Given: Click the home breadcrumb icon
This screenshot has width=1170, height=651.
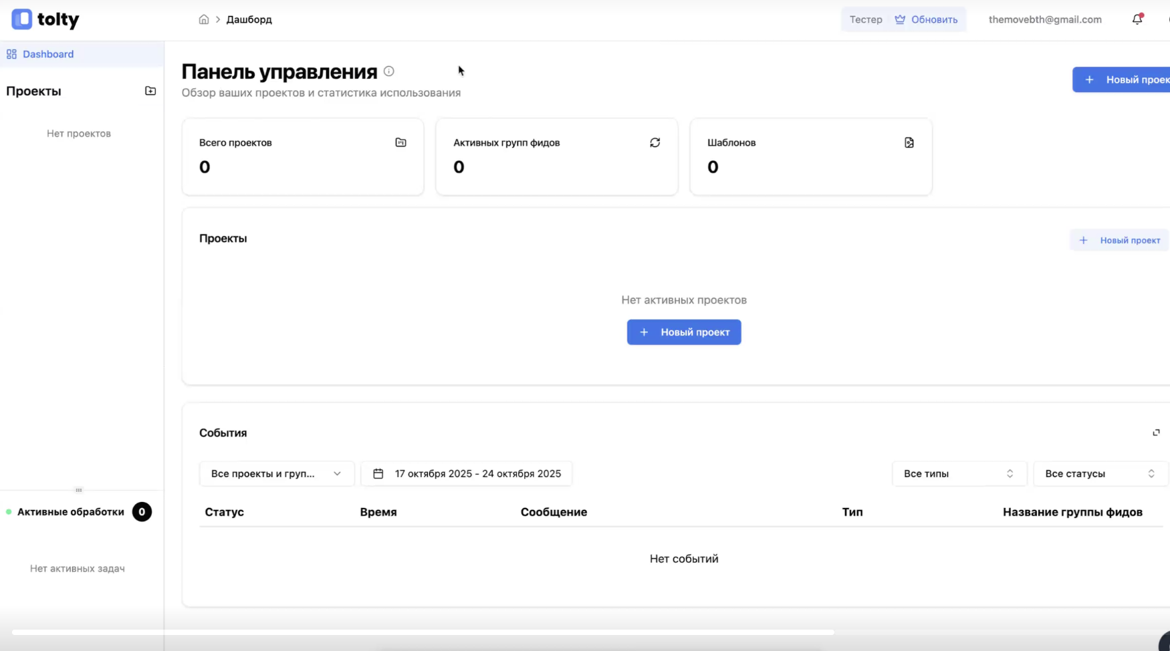Looking at the screenshot, I should (204, 19).
